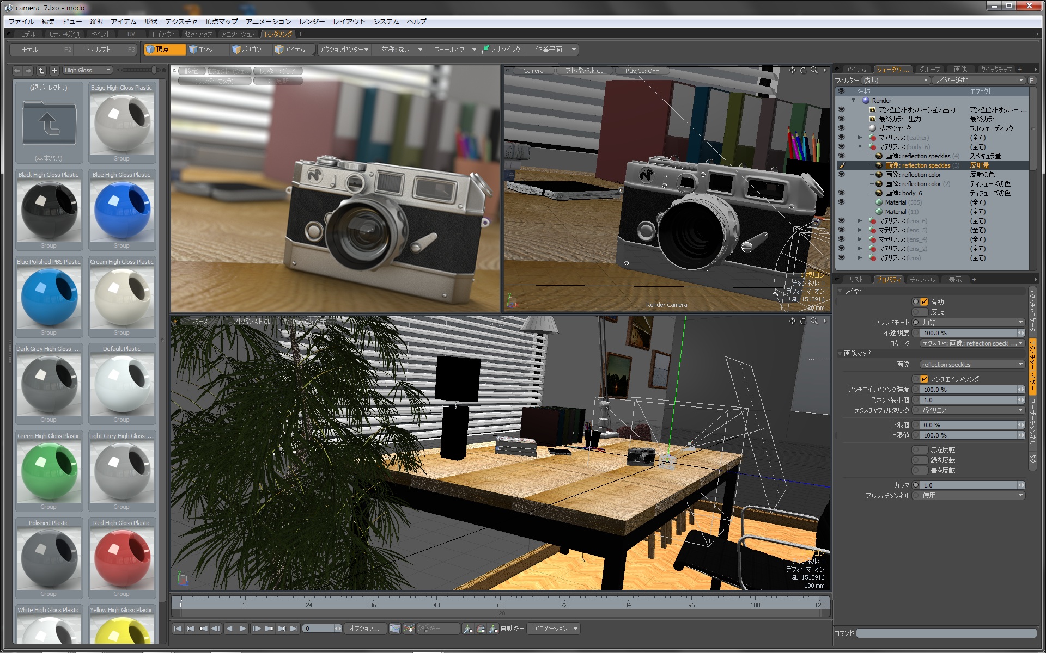Switch to the チャンネル tab
Viewport: 1046px width, 653px height.
tap(922, 280)
